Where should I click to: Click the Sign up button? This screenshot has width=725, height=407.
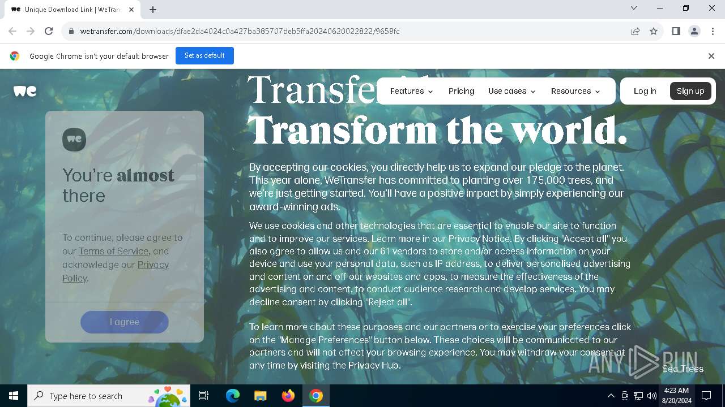690,91
